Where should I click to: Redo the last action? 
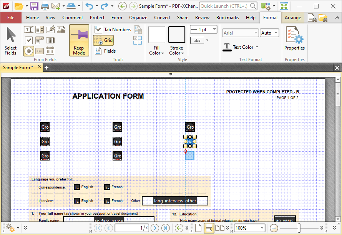pos(104,6)
